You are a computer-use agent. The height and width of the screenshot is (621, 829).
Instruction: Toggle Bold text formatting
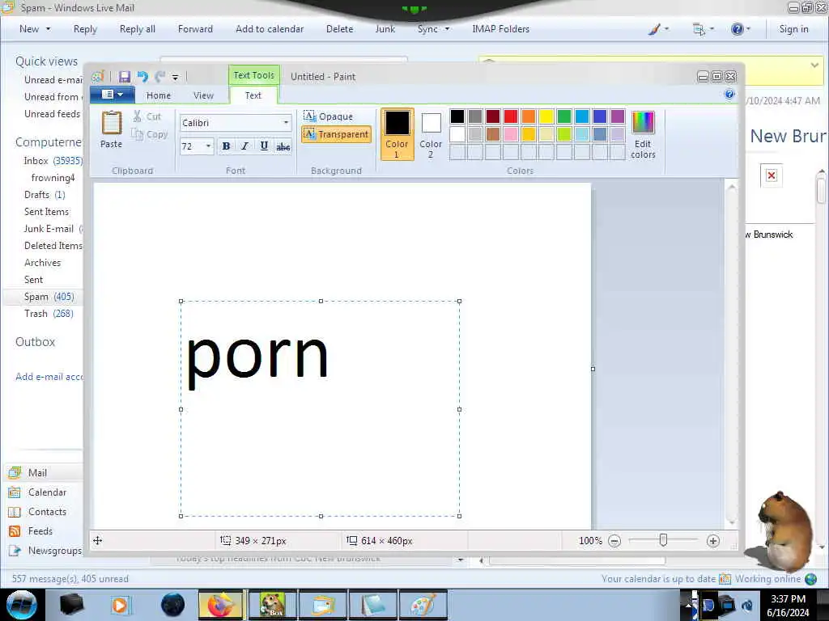226,146
